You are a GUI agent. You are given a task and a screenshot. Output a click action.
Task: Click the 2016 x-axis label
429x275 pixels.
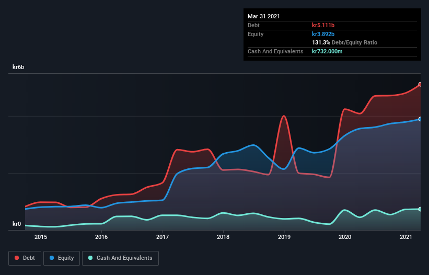pyautogui.click(x=101, y=237)
